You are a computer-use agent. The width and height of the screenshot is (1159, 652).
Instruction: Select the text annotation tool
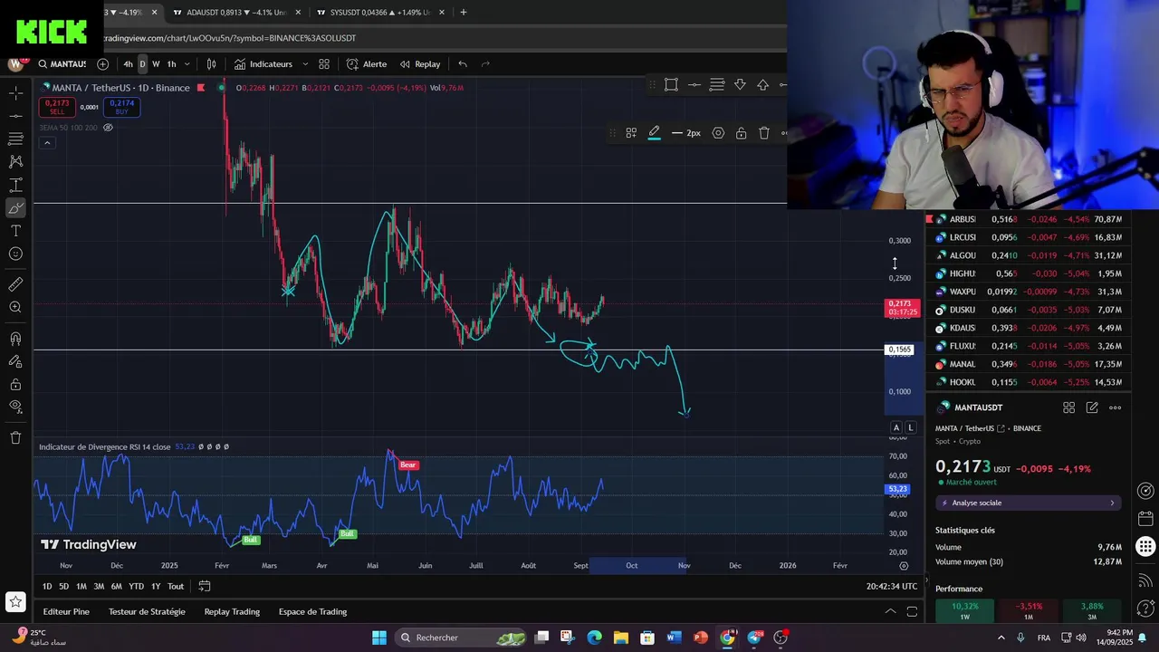tap(15, 231)
